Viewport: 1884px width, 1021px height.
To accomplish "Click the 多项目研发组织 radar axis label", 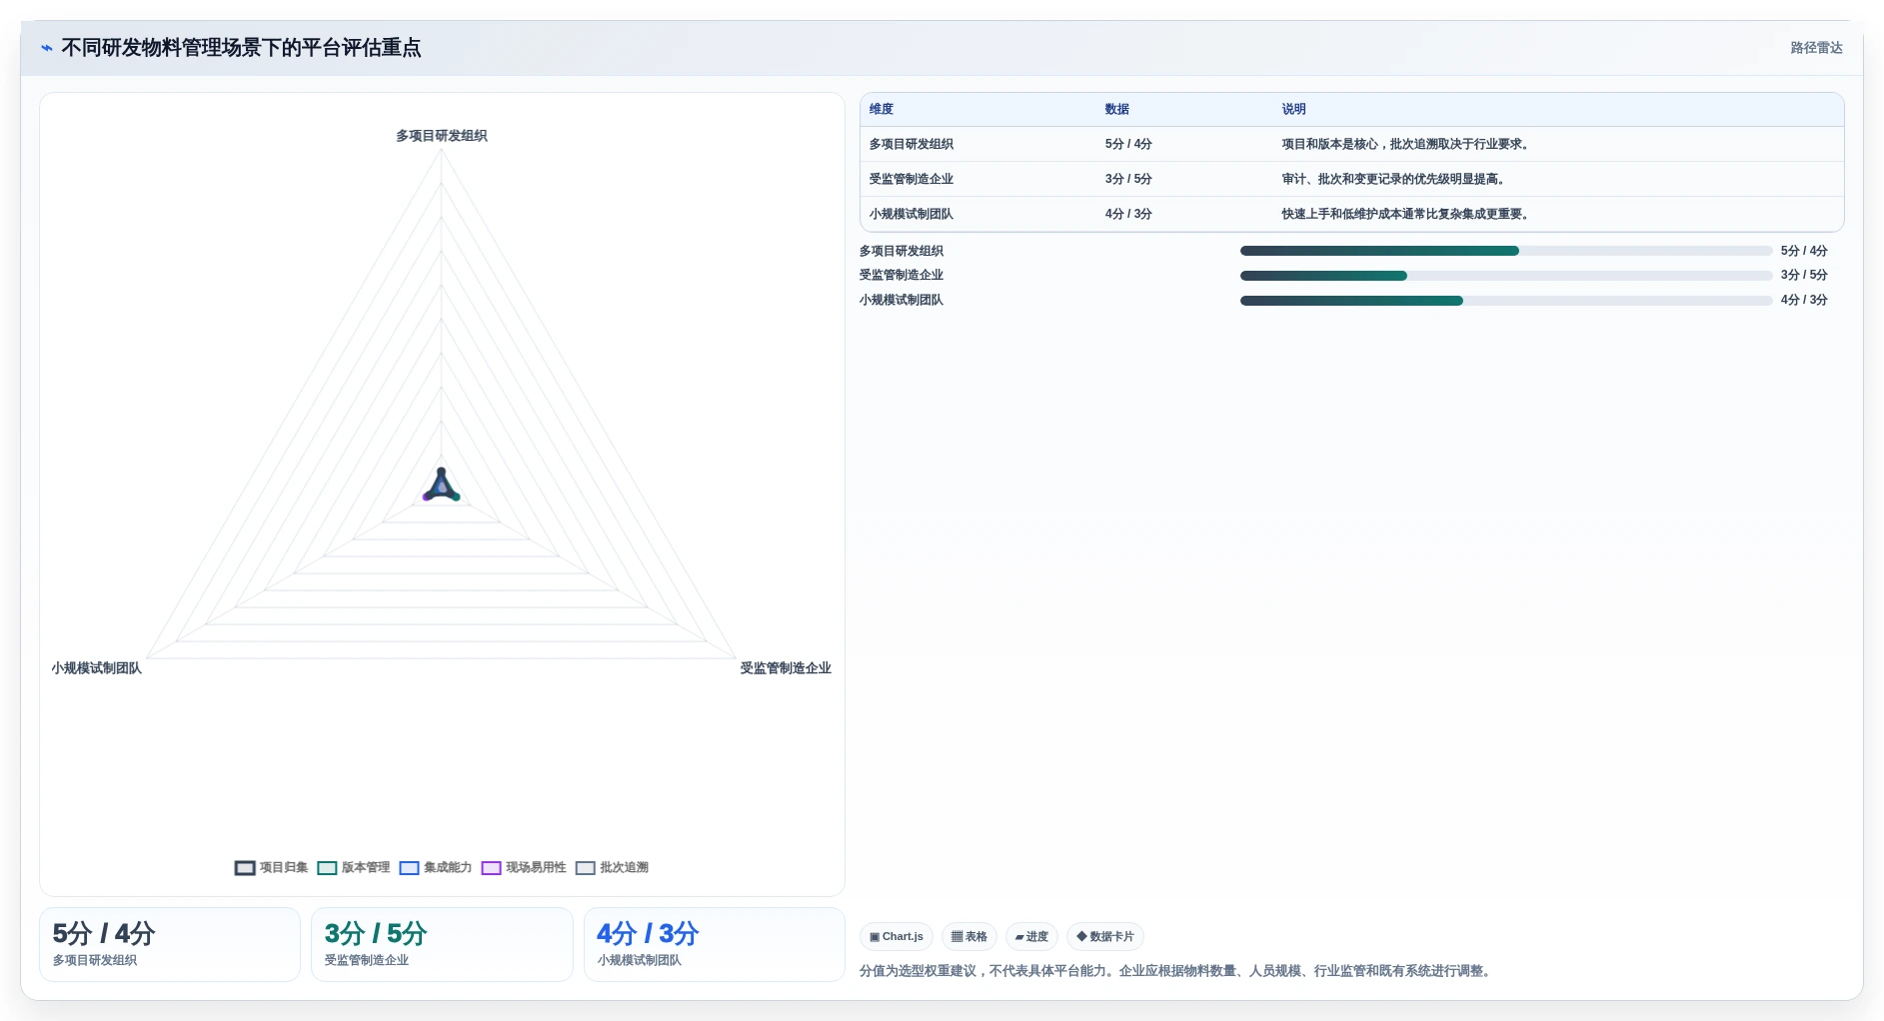I will click(442, 136).
